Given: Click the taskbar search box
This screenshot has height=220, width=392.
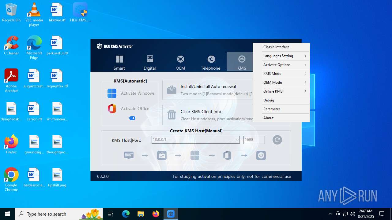Looking at the screenshot, I should (59, 214).
